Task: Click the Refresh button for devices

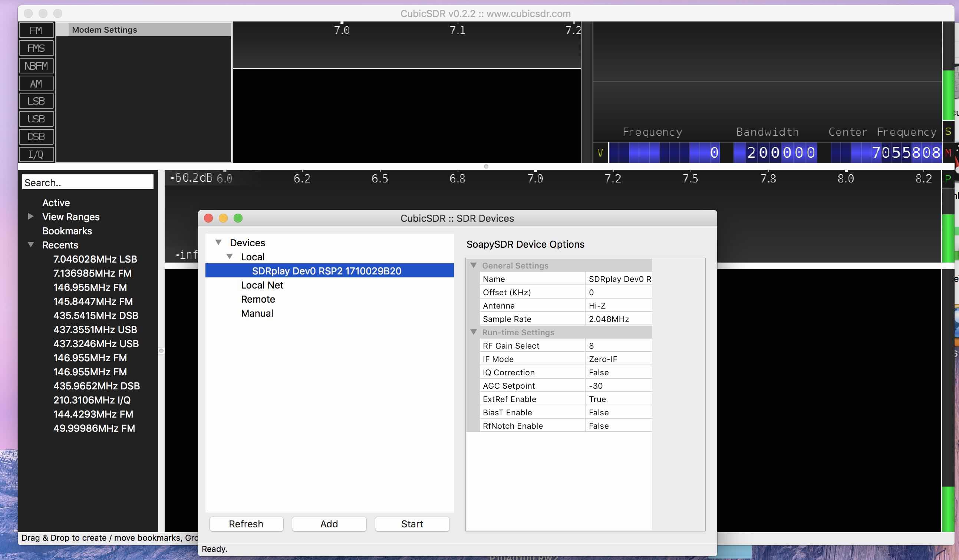Action: [x=246, y=524]
